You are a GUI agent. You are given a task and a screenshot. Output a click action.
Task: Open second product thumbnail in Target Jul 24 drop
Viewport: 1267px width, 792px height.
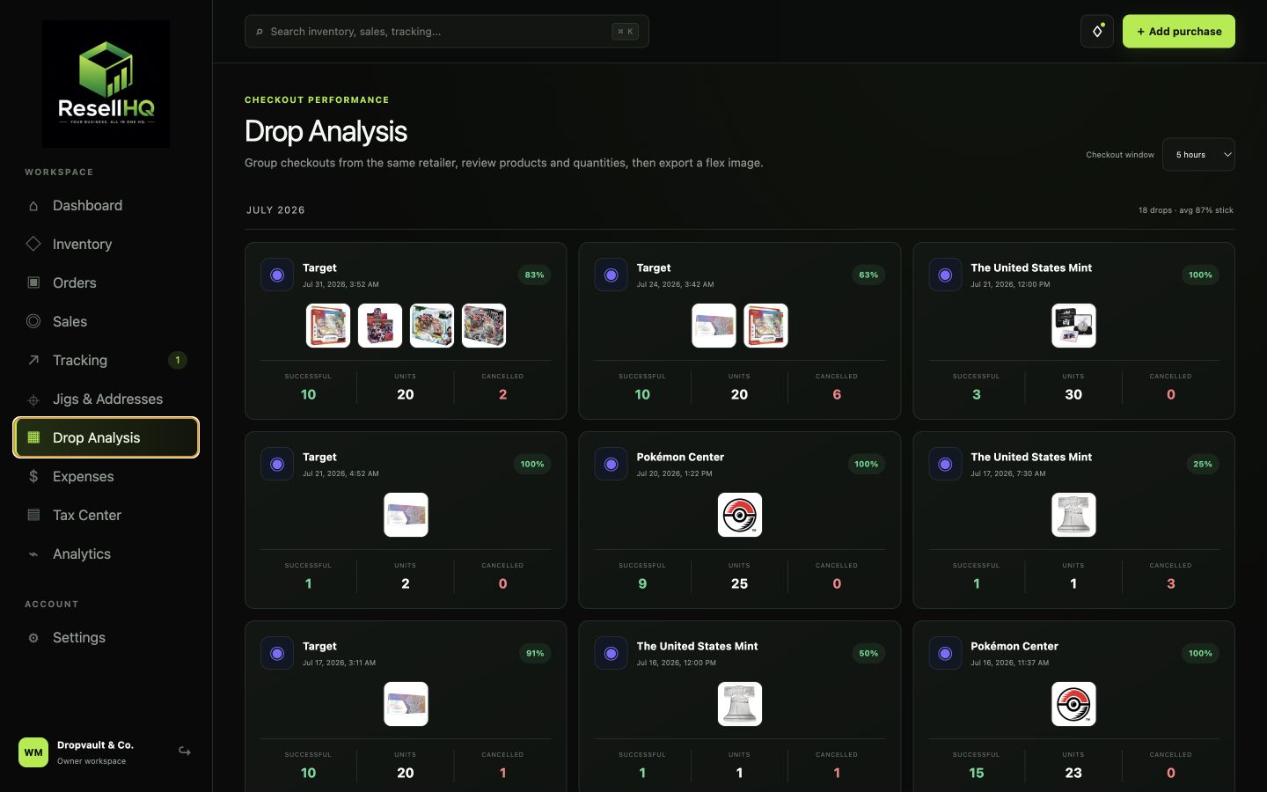[x=765, y=326]
